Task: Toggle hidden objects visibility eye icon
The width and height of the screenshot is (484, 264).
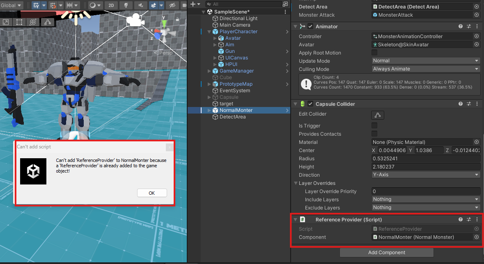Action: [x=172, y=5]
